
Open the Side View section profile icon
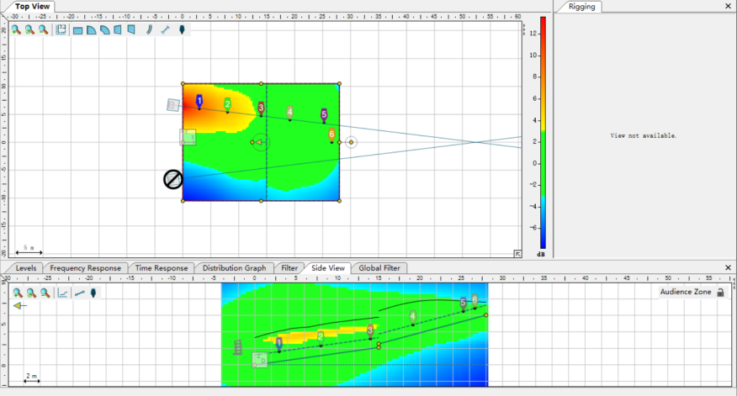(62, 293)
